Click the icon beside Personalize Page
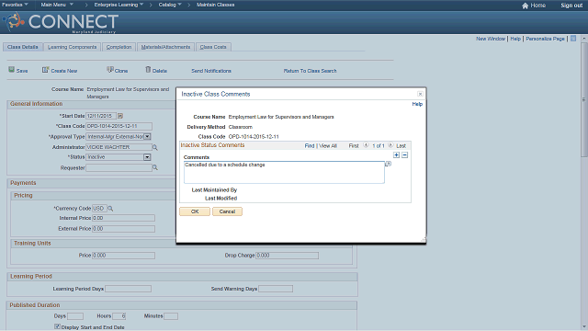 pos(573,39)
